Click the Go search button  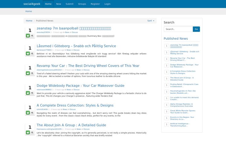tap(196, 29)
